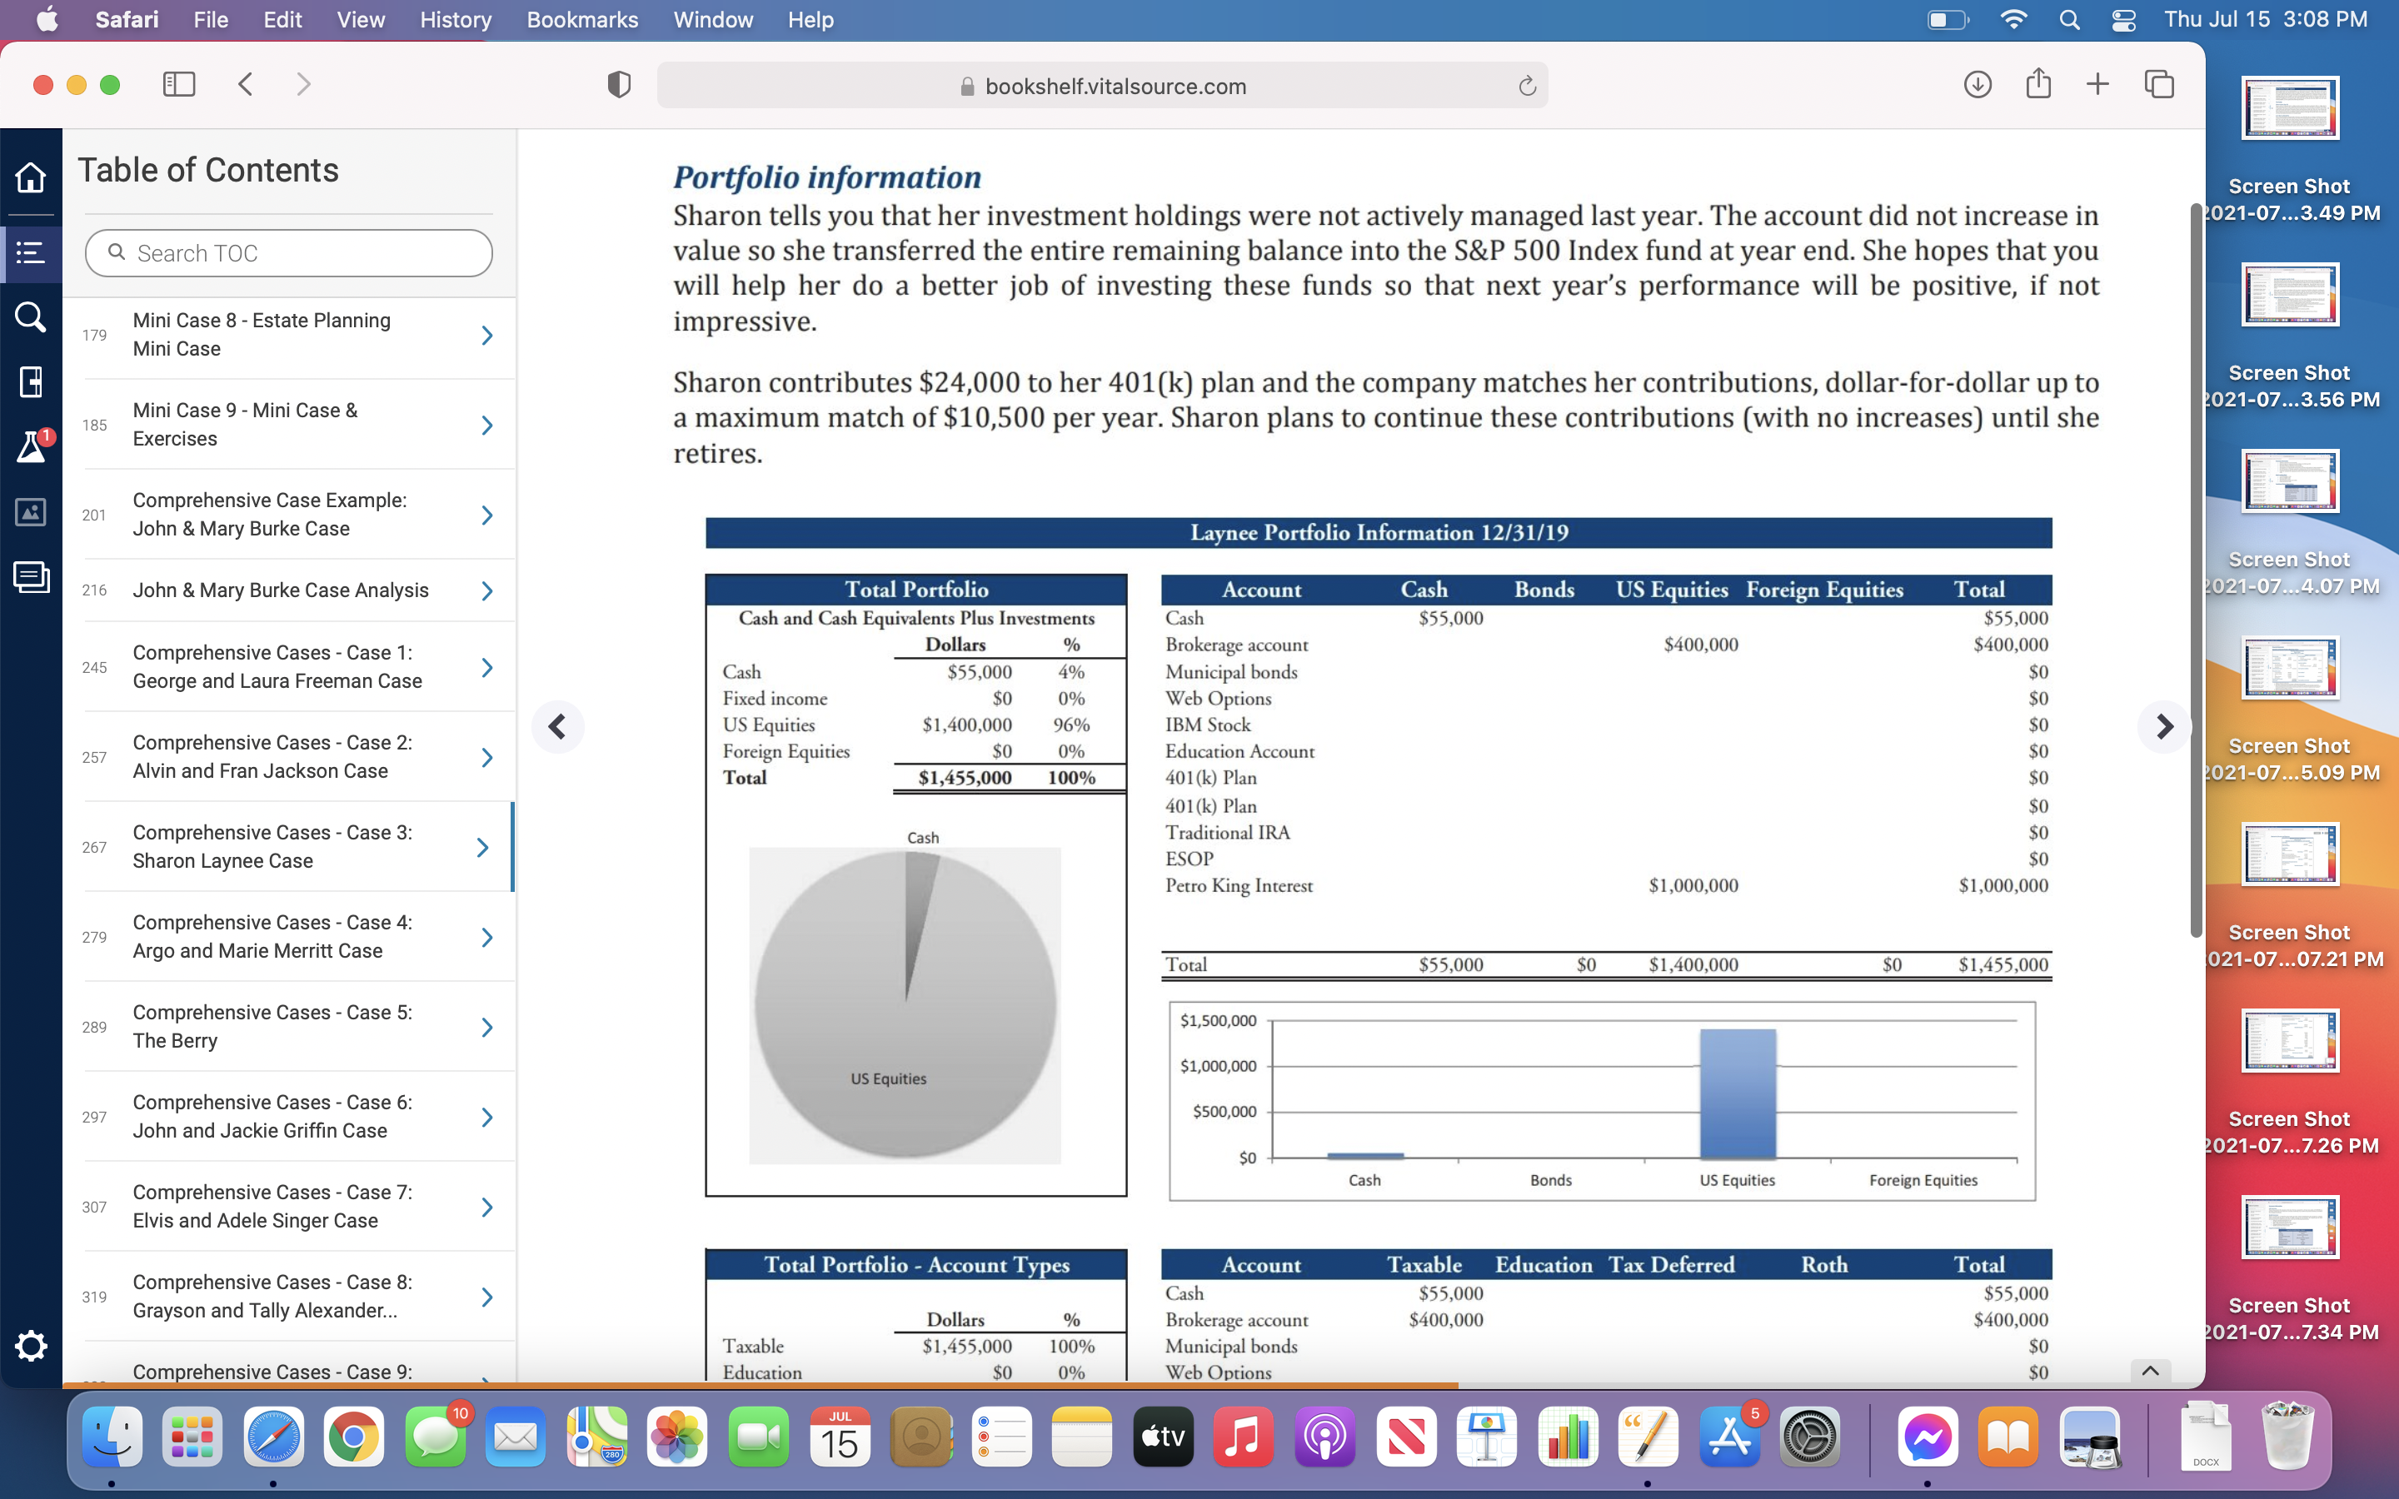Expand Case 2 Alvin and Fran Jackson chevron
2399x1499 pixels.
486,758
